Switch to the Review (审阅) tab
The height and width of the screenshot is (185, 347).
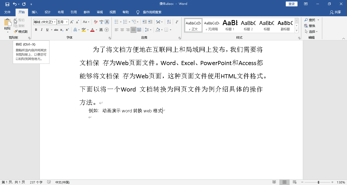tap(100, 12)
